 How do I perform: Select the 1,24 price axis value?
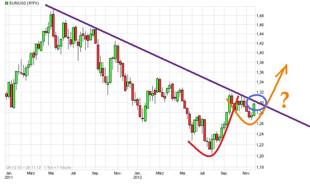pyautogui.click(x=260, y=134)
